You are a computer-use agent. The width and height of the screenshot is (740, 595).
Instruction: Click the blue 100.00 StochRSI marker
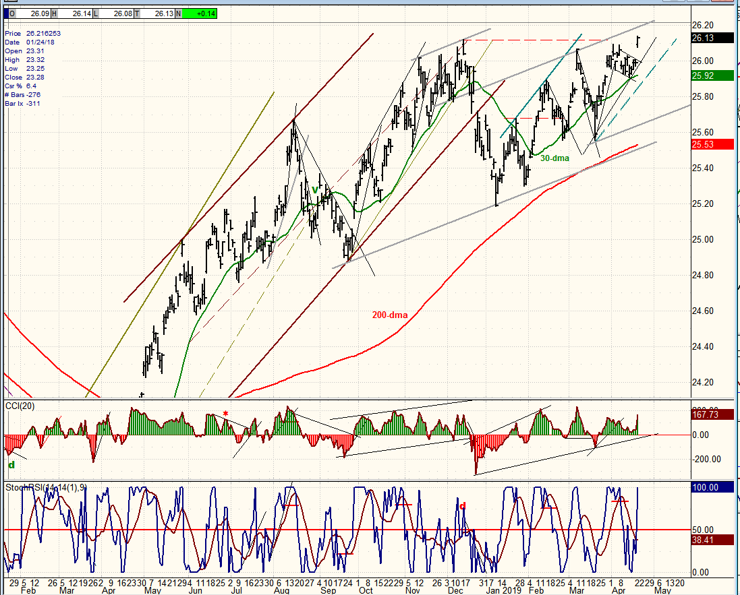[x=712, y=487]
